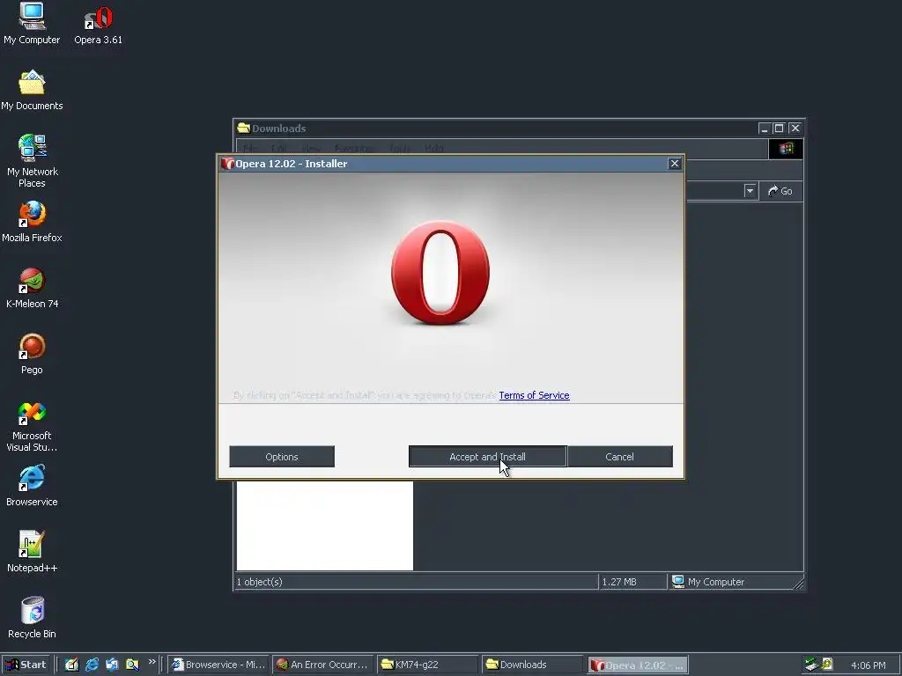Click the first quick launch icon after Start
Image resolution: width=902 pixels, height=676 pixels.
(71, 665)
